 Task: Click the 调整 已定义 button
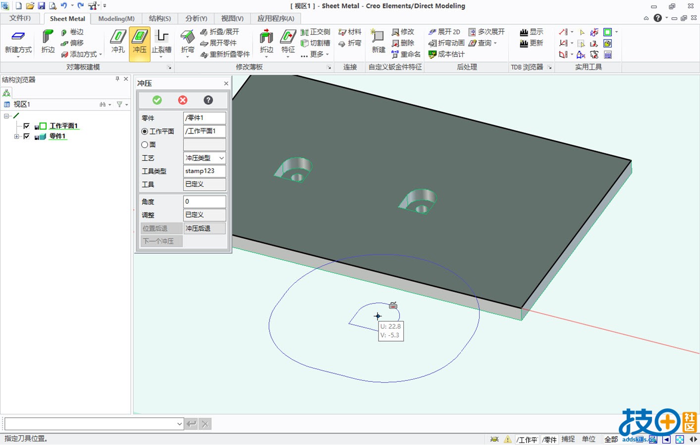coord(205,215)
